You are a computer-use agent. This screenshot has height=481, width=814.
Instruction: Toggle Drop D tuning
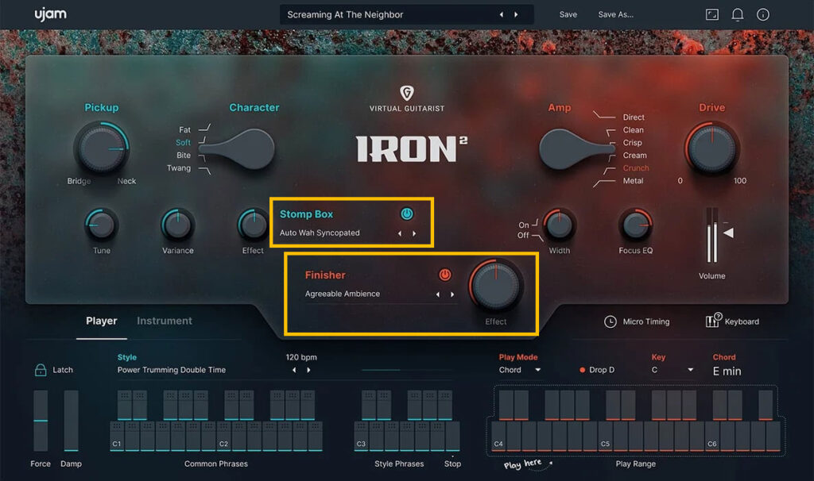coord(597,370)
